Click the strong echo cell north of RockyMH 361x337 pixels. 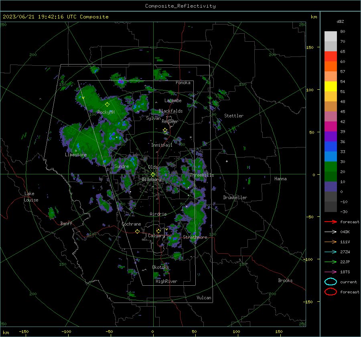[x=121, y=81]
